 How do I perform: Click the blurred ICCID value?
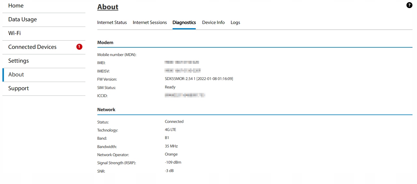click(x=185, y=95)
